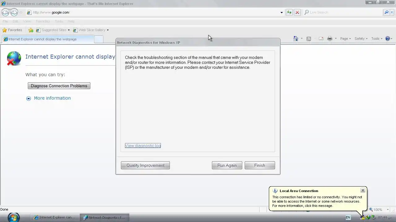Open the Tools command bar dropdown

pyautogui.click(x=377, y=39)
